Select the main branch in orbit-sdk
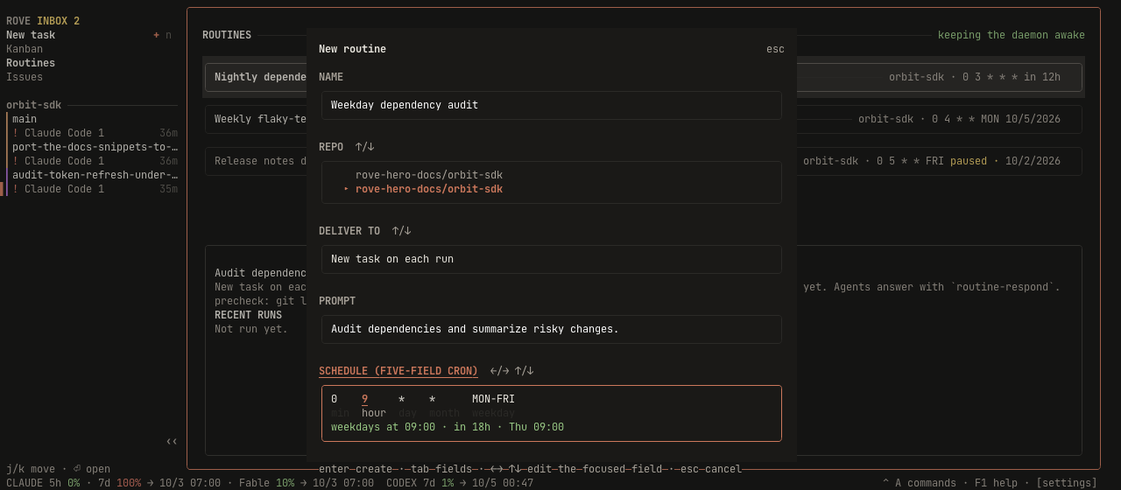 click(25, 119)
